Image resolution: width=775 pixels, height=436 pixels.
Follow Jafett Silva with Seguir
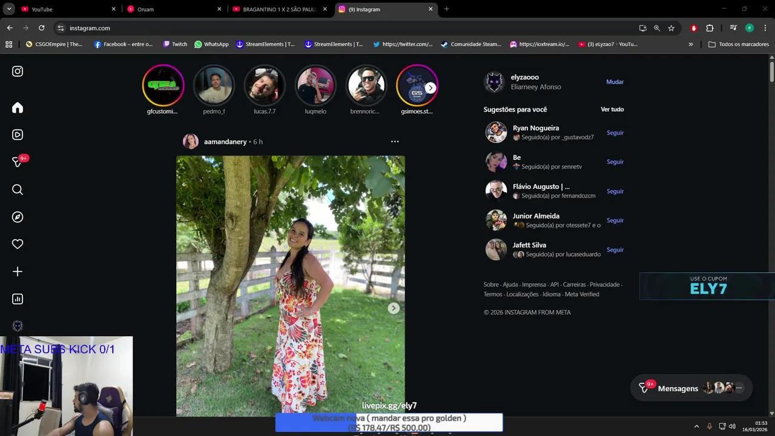tap(615, 249)
